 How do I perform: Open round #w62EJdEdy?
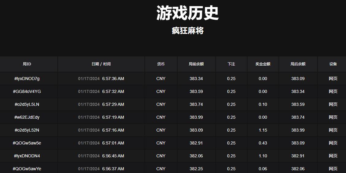click(27, 117)
